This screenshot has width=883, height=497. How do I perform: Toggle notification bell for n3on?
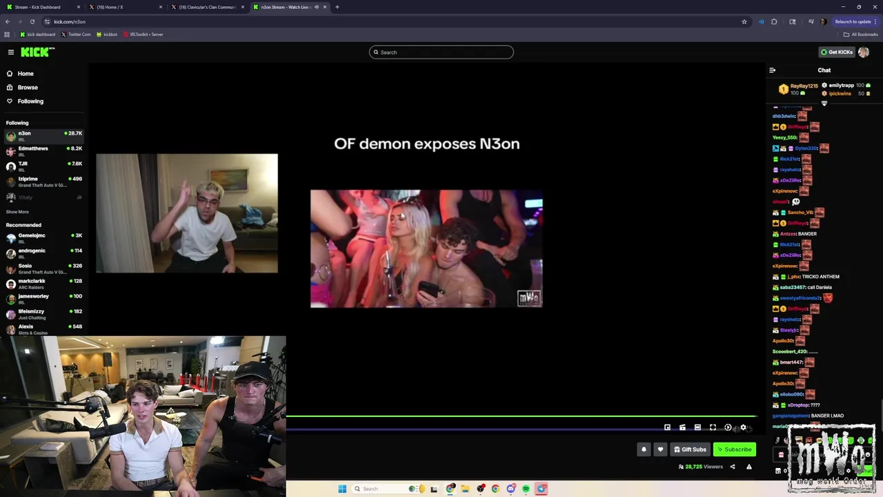point(644,449)
